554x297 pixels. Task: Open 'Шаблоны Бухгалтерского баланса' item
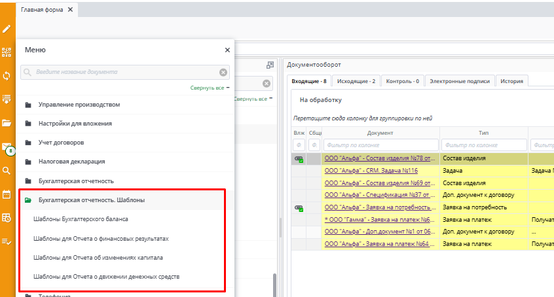point(81,218)
